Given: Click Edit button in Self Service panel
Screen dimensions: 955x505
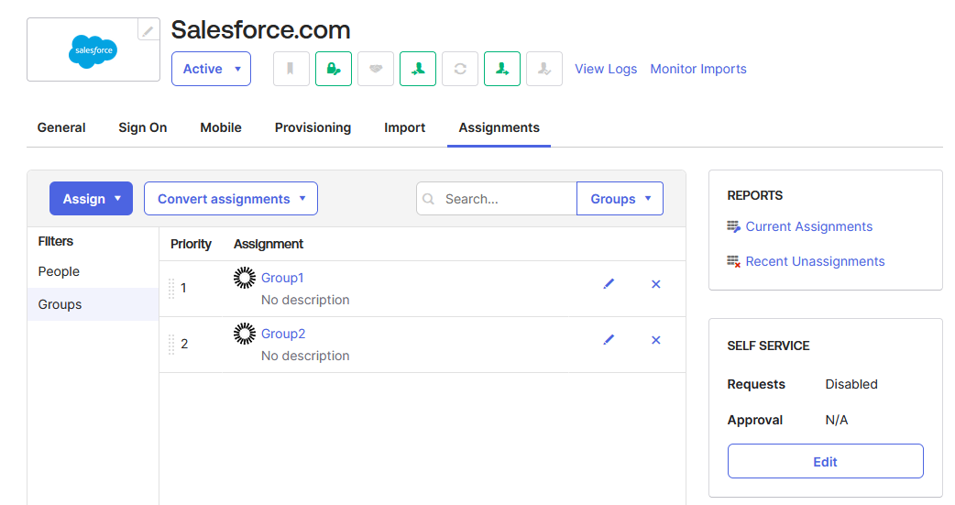Looking at the screenshot, I should 825,462.
